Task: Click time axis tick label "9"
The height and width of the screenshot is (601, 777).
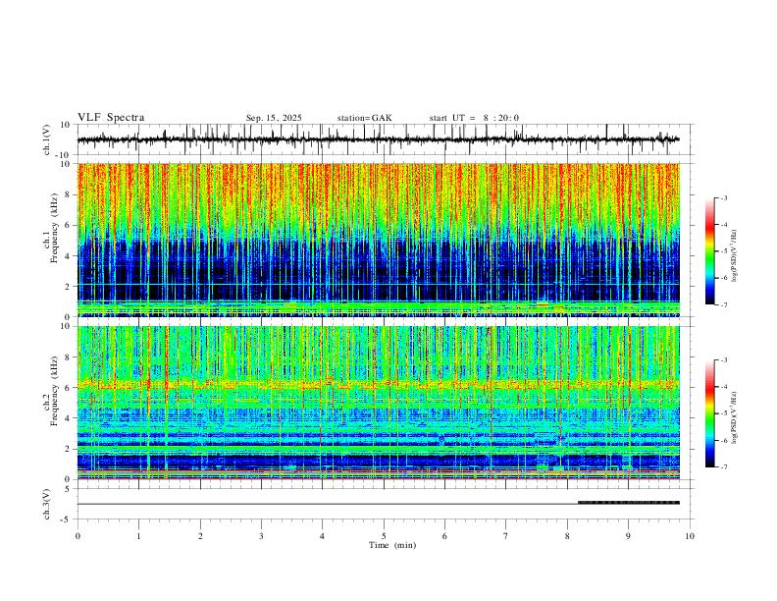Action: click(x=628, y=536)
